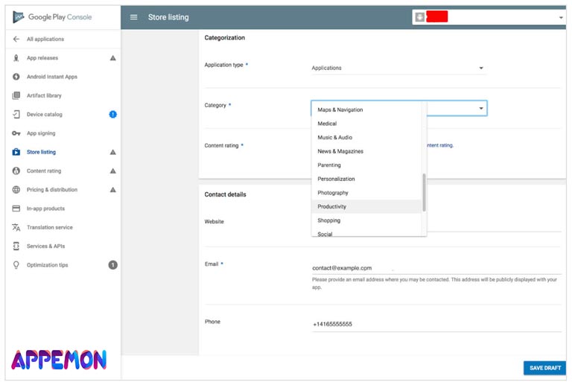Select Maps & Navigation category

pos(366,109)
